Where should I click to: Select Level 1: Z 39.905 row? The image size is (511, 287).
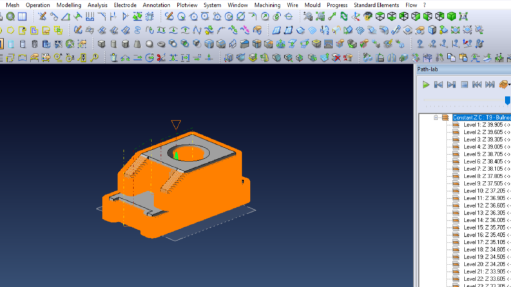(x=487, y=125)
